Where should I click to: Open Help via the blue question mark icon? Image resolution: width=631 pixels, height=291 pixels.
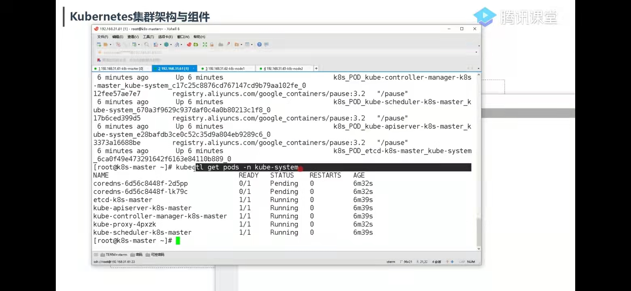click(260, 44)
